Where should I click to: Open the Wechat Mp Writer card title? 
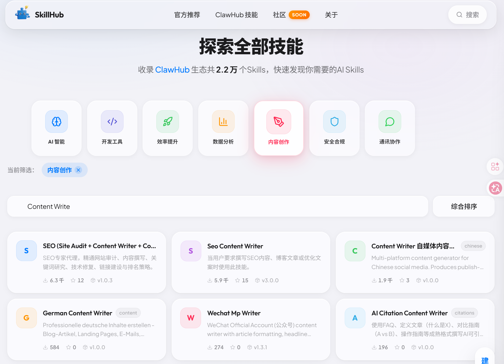tap(234, 313)
